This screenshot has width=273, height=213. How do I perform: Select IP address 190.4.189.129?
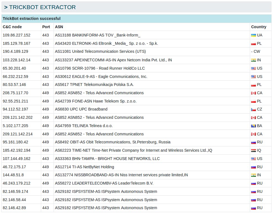[x=15, y=51]
